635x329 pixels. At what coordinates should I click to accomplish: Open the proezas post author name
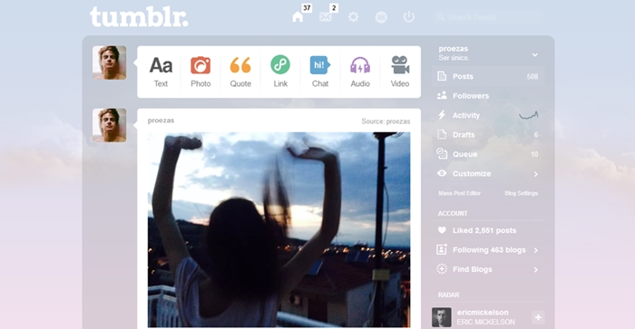[161, 121]
